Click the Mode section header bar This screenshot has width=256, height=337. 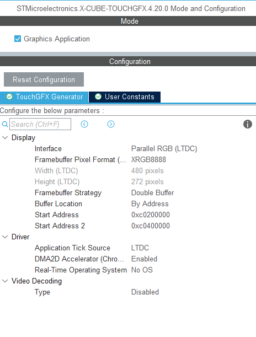(128, 21)
